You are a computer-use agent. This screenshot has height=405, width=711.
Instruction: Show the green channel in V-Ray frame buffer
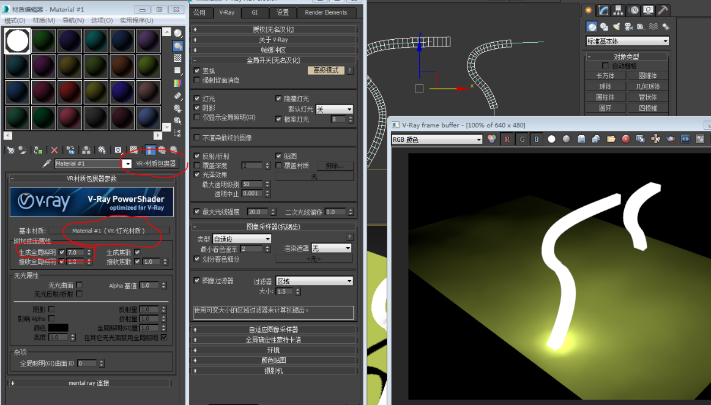pyautogui.click(x=523, y=139)
